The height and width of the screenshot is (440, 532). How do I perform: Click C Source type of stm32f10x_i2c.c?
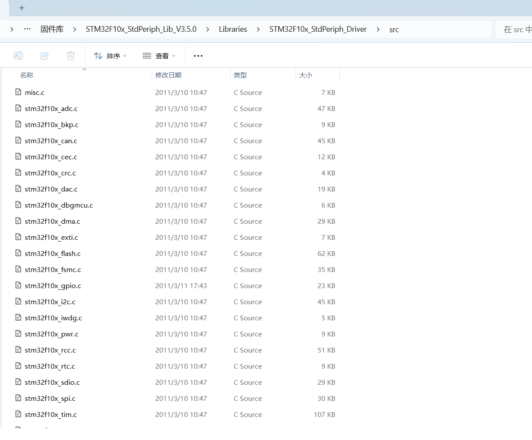tap(248, 302)
